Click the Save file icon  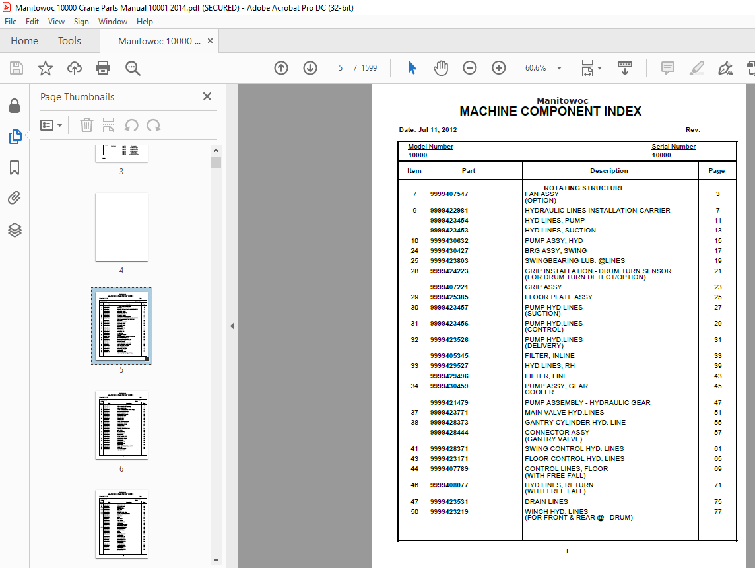[16, 68]
